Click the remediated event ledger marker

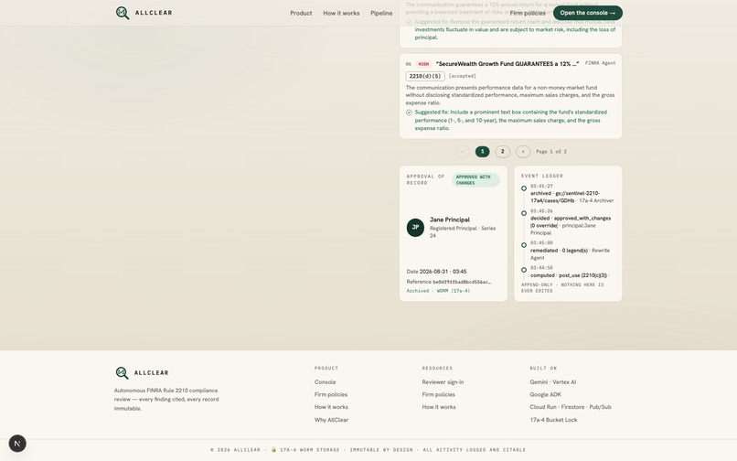[x=524, y=244]
